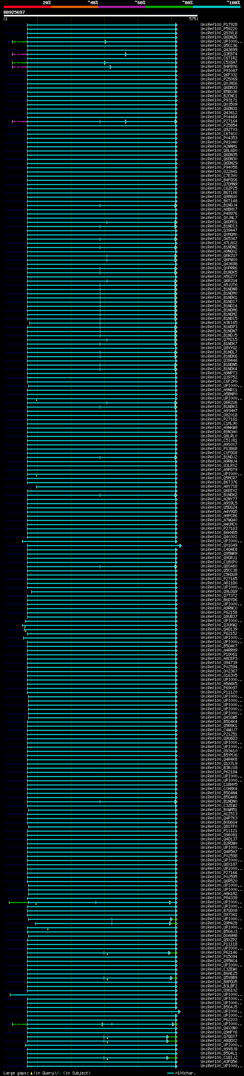Click the orange ~40% identity legend segment

pyautogui.click(x=75, y=7)
